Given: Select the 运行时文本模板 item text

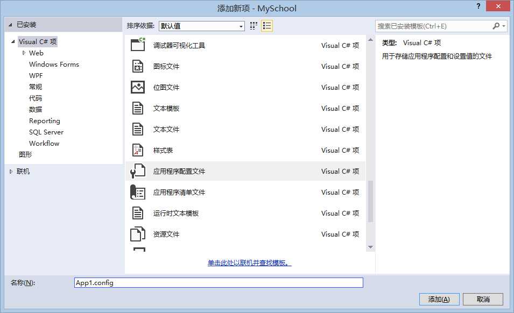Looking at the screenshot, I should pyautogui.click(x=175, y=213).
